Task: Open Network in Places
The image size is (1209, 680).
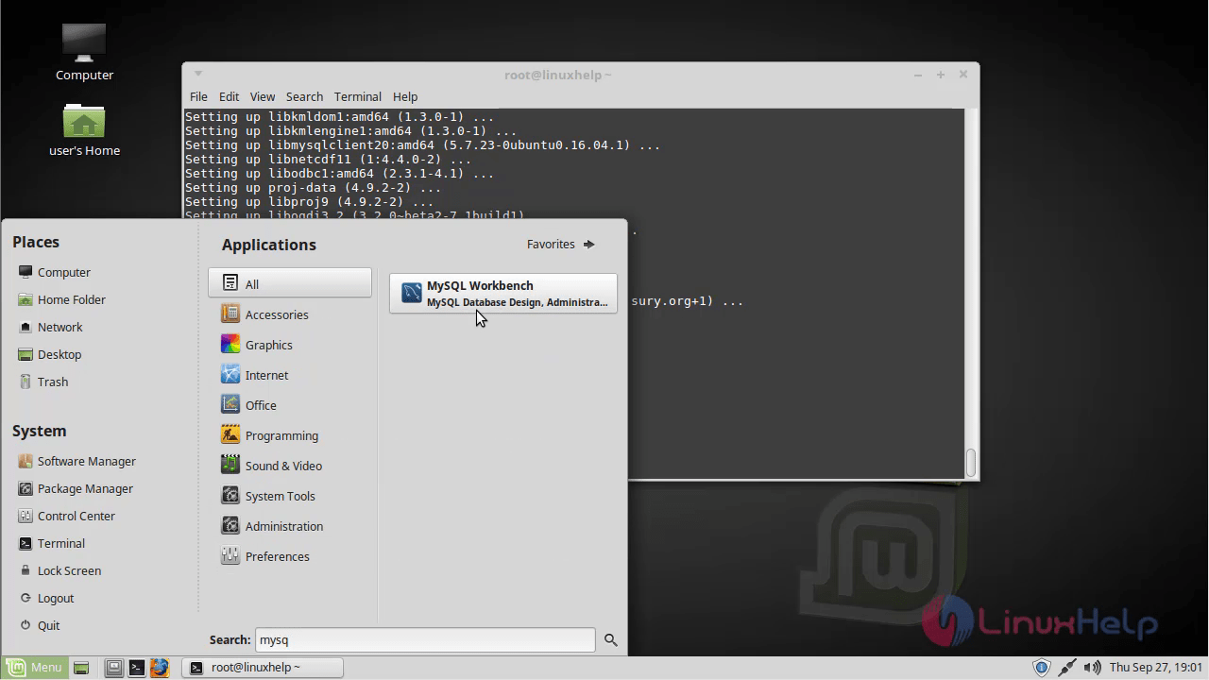Action: (x=50, y=327)
